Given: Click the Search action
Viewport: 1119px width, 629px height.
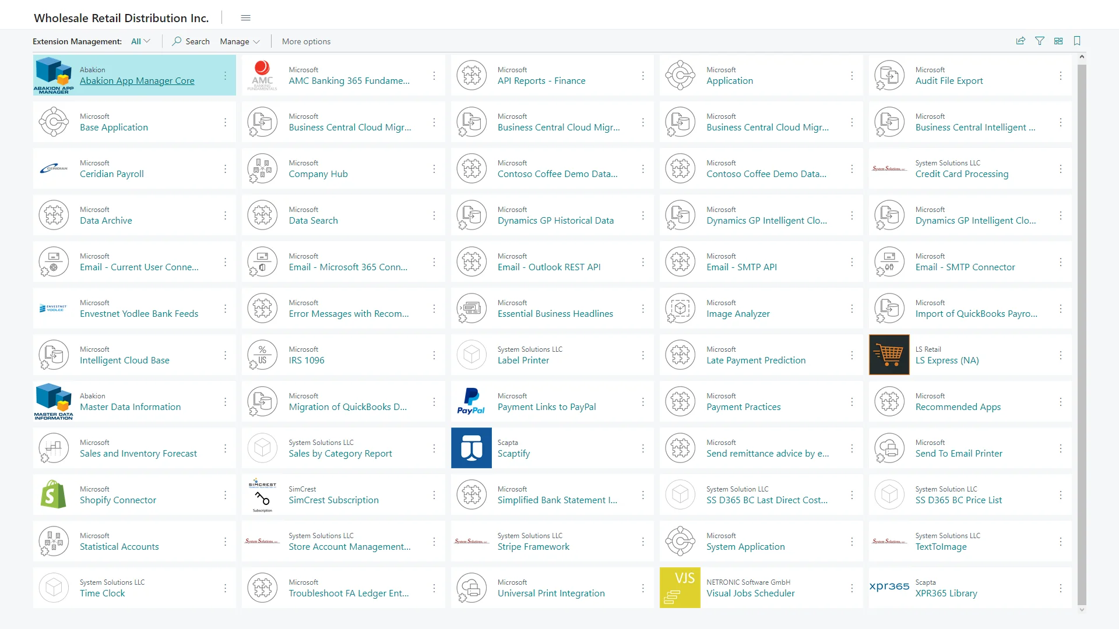Looking at the screenshot, I should pyautogui.click(x=191, y=41).
